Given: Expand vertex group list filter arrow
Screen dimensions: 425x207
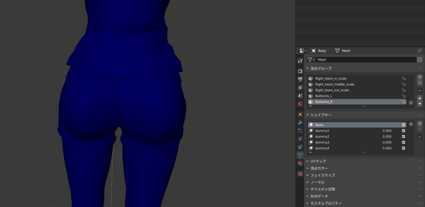Looking at the screenshot, I should tap(311, 106).
